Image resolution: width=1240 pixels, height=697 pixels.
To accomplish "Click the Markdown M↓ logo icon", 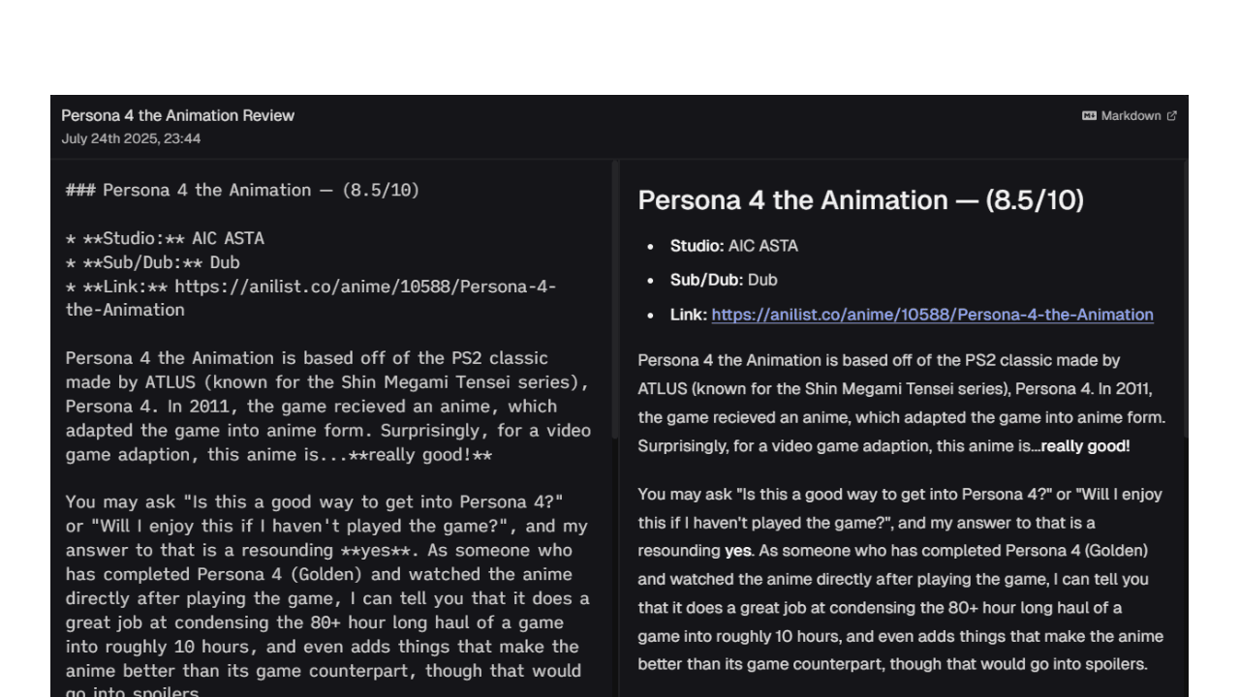I will [x=1089, y=116].
